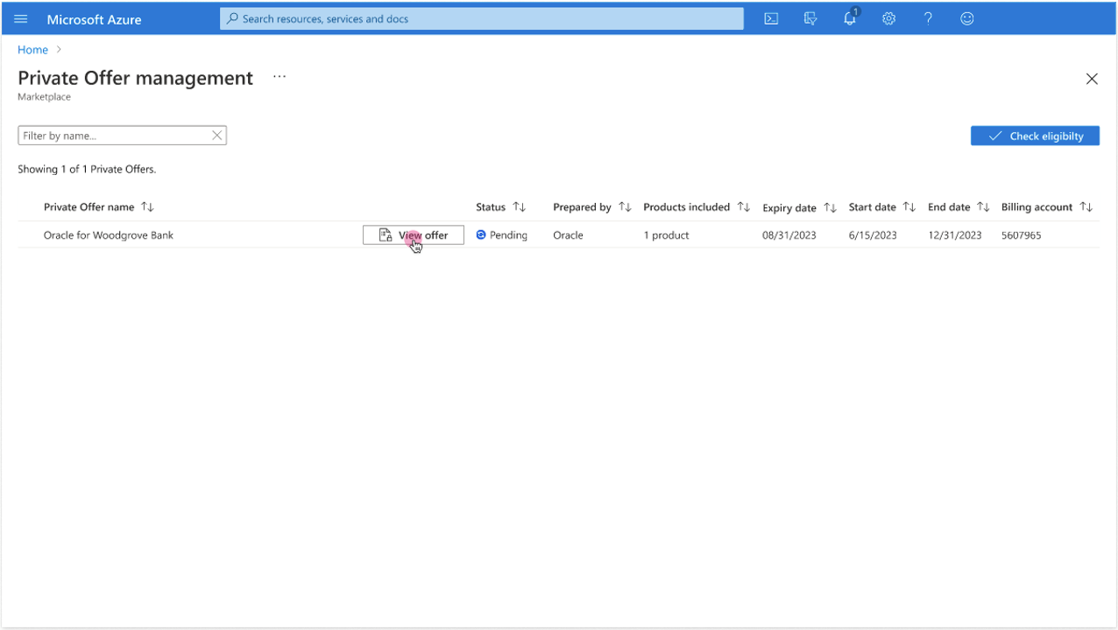Sort the Private Offer name column
The image size is (1118, 630).
147,206
